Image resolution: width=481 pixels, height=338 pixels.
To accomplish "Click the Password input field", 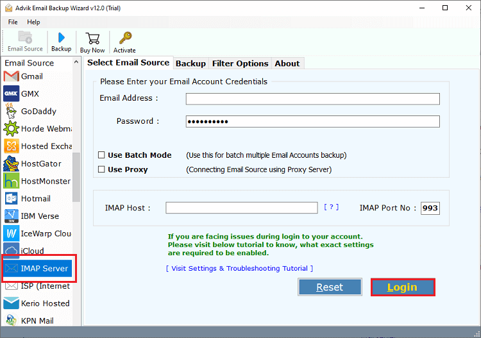I will (x=312, y=121).
